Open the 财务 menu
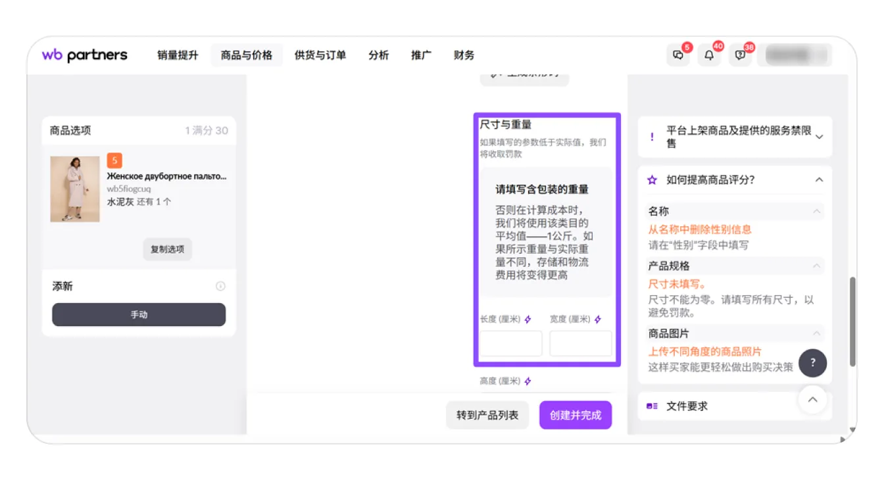This screenshot has height=480, width=884. click(464, 55)
